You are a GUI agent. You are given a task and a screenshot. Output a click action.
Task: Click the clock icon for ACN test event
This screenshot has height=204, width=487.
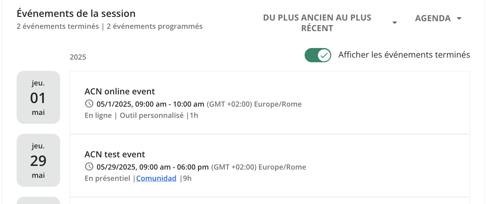(x=89, y=167)
